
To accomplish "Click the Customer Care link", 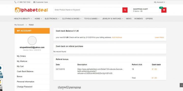I will point(42,2).
